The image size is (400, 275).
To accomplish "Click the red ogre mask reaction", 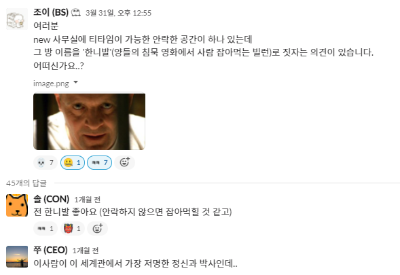I will (x=73, y=228).
